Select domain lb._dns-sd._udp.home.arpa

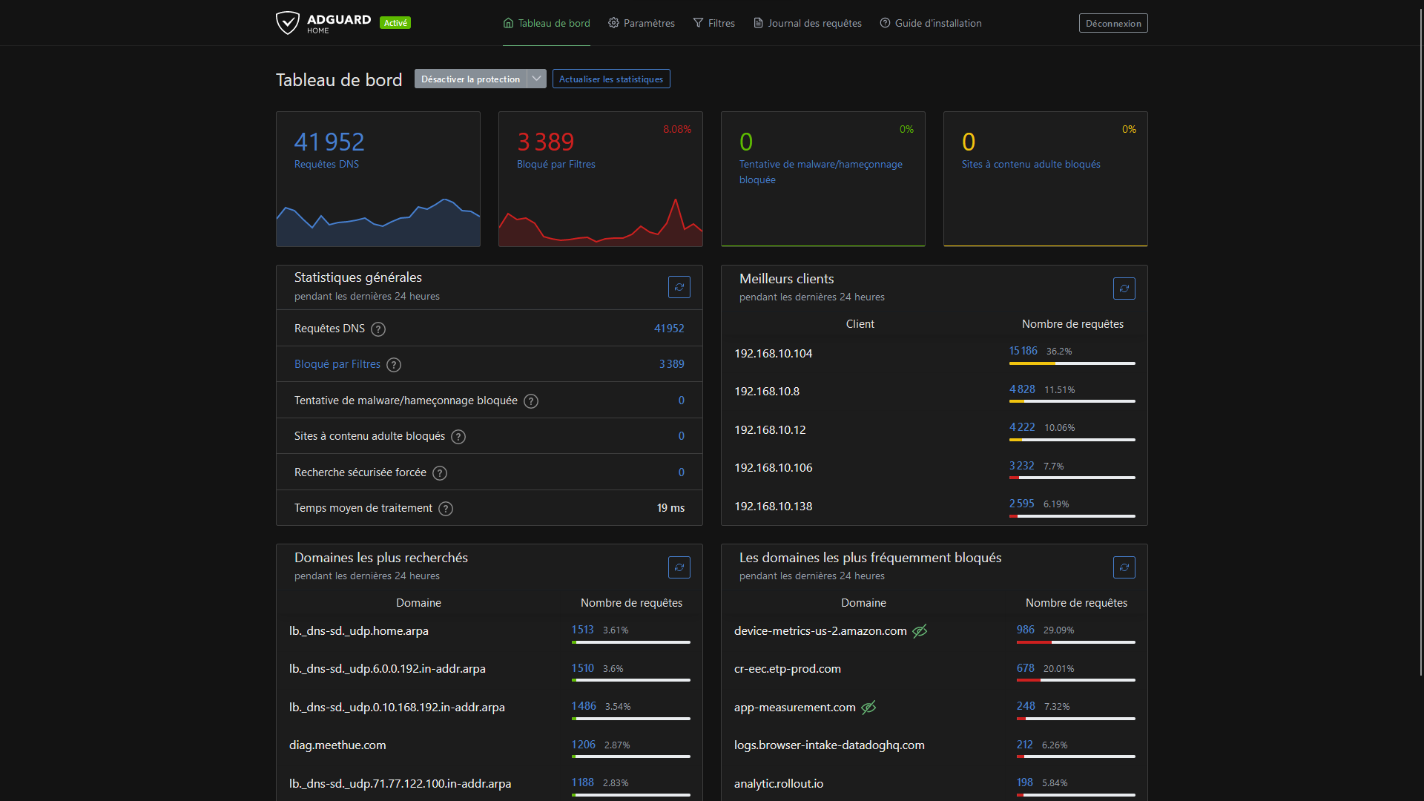[359, 631]
